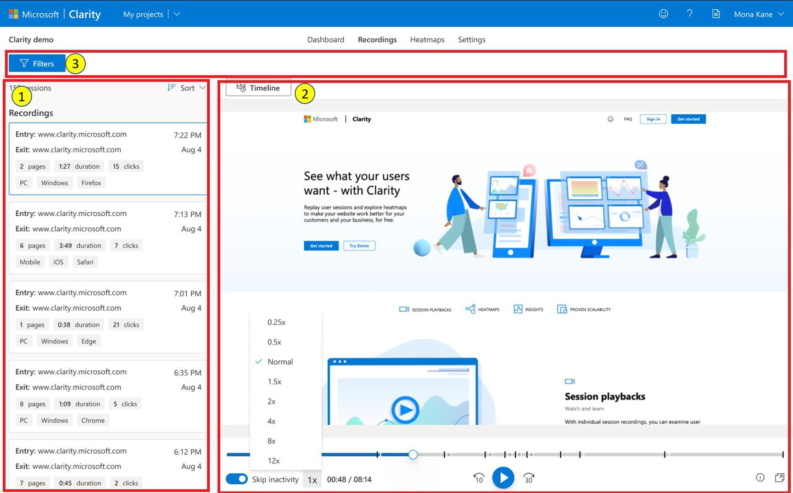Click the Insights chart icon
Viewport: 793px width, 493px height.
(518, 309)
